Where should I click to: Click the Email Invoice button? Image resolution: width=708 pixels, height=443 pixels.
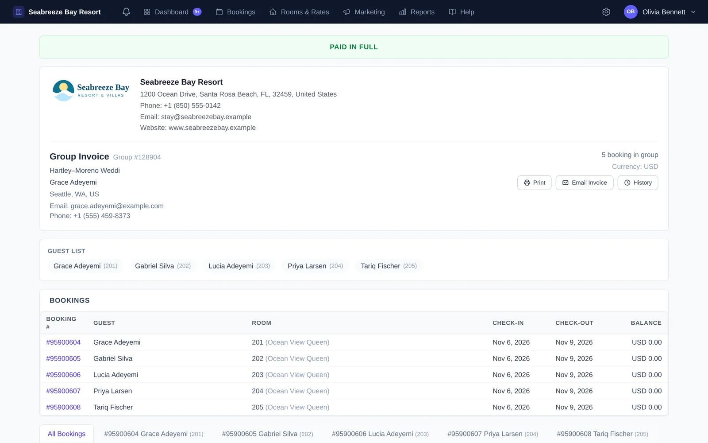click(585, 183)
